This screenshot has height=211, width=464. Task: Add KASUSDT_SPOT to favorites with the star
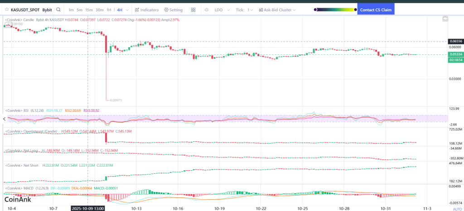tap(6, 10)
